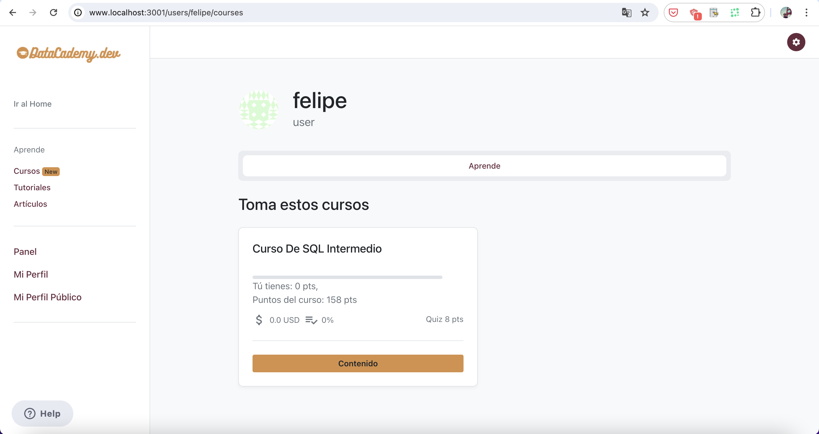819x434 pixels.
Task: Open the Extensions puzzle icon
Action: 755,13
